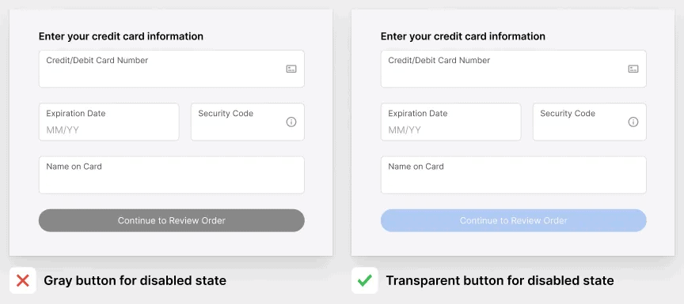Click the credit card heading in the blue-button form

(x=463, y=36)
